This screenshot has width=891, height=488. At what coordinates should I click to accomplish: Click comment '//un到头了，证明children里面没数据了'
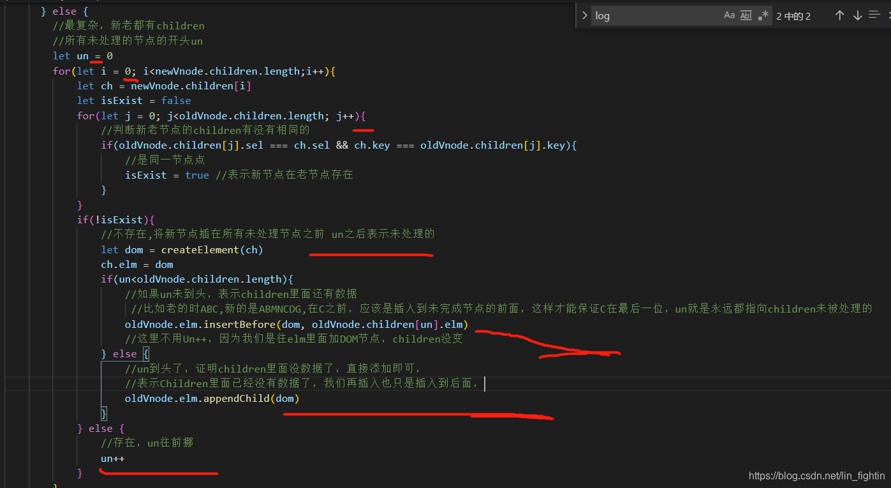coord(273,369)
